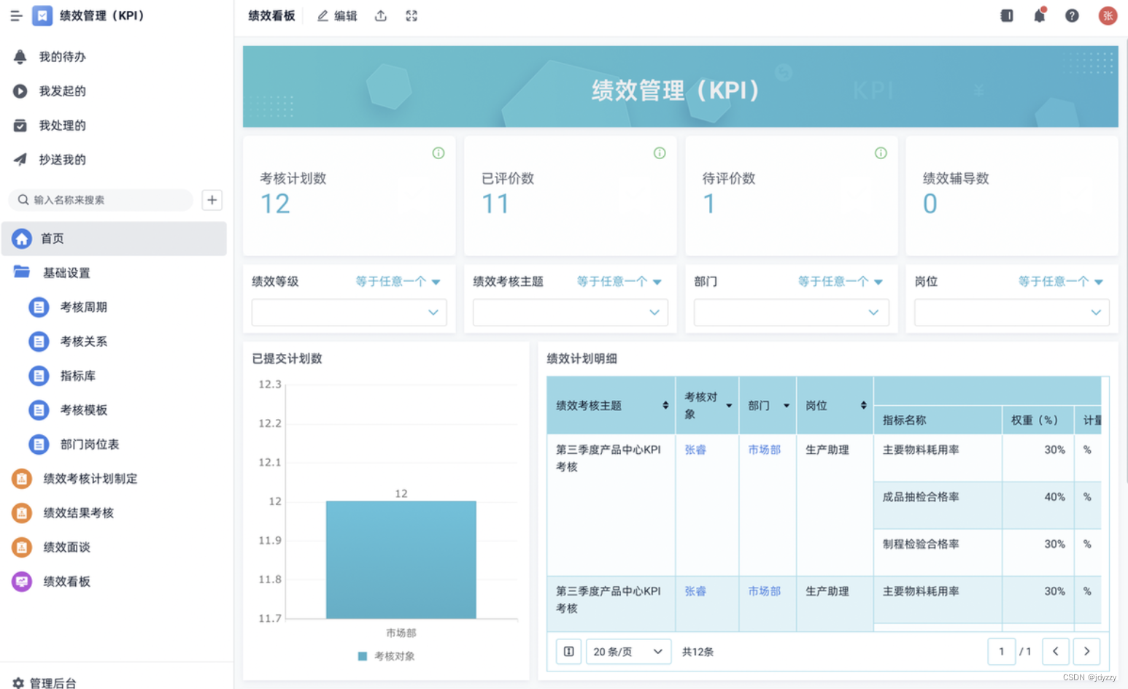The width and height of the screenshot is (1128, 689).
Task: Open the 部门 column filter dropdown
Action: (x=786, y=404)
